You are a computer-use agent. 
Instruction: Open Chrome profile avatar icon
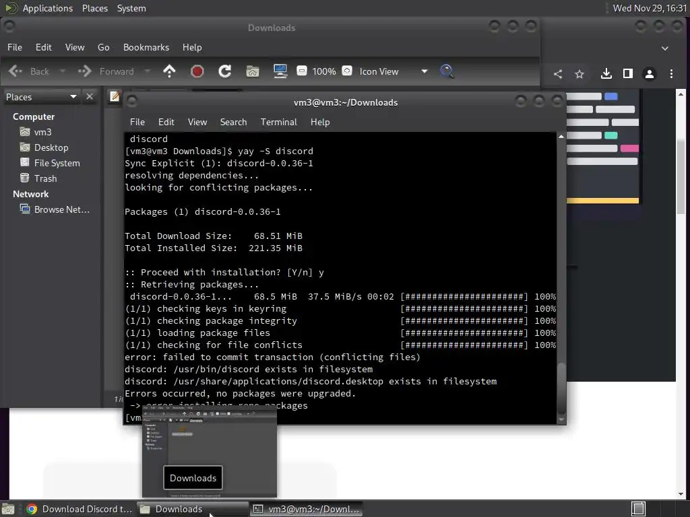650,74
